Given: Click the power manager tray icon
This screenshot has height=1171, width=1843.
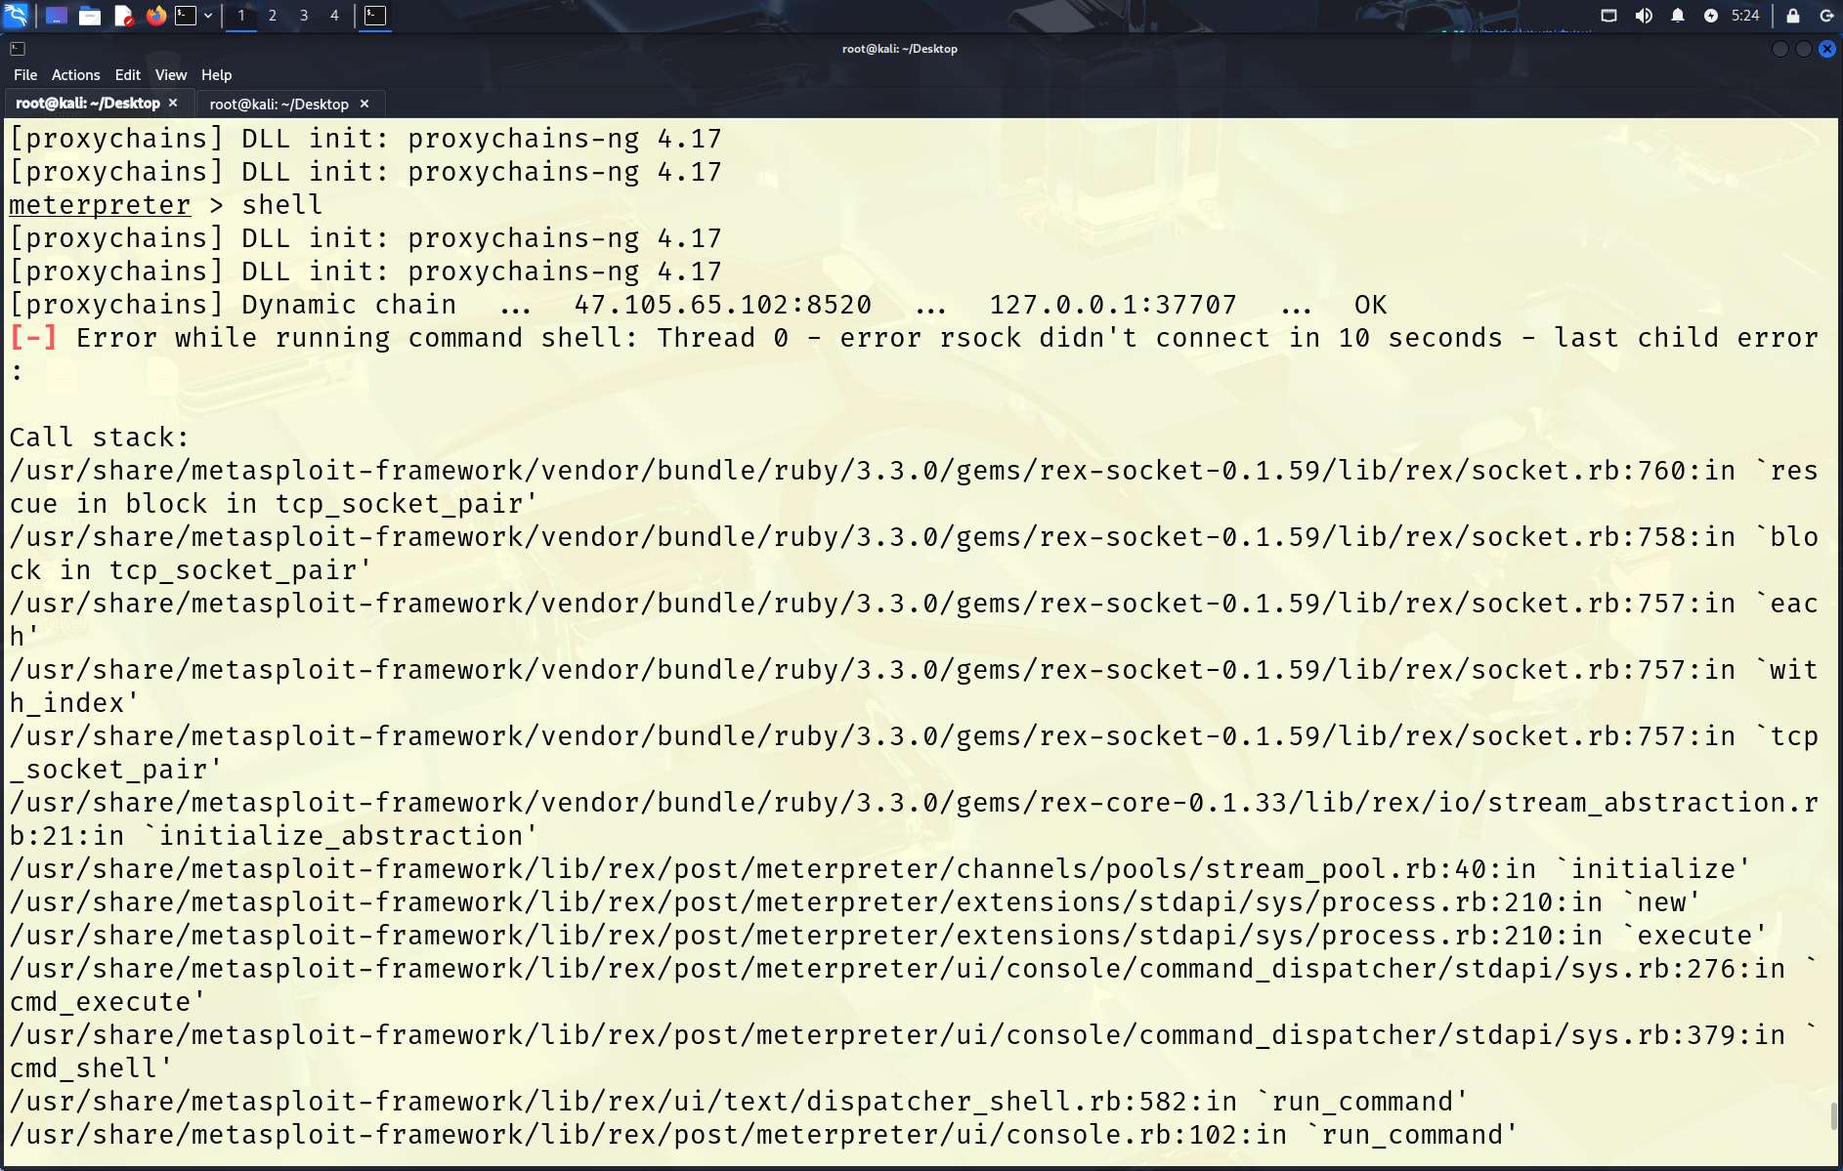Looking at the screenshot, I should pos(1710,16).
